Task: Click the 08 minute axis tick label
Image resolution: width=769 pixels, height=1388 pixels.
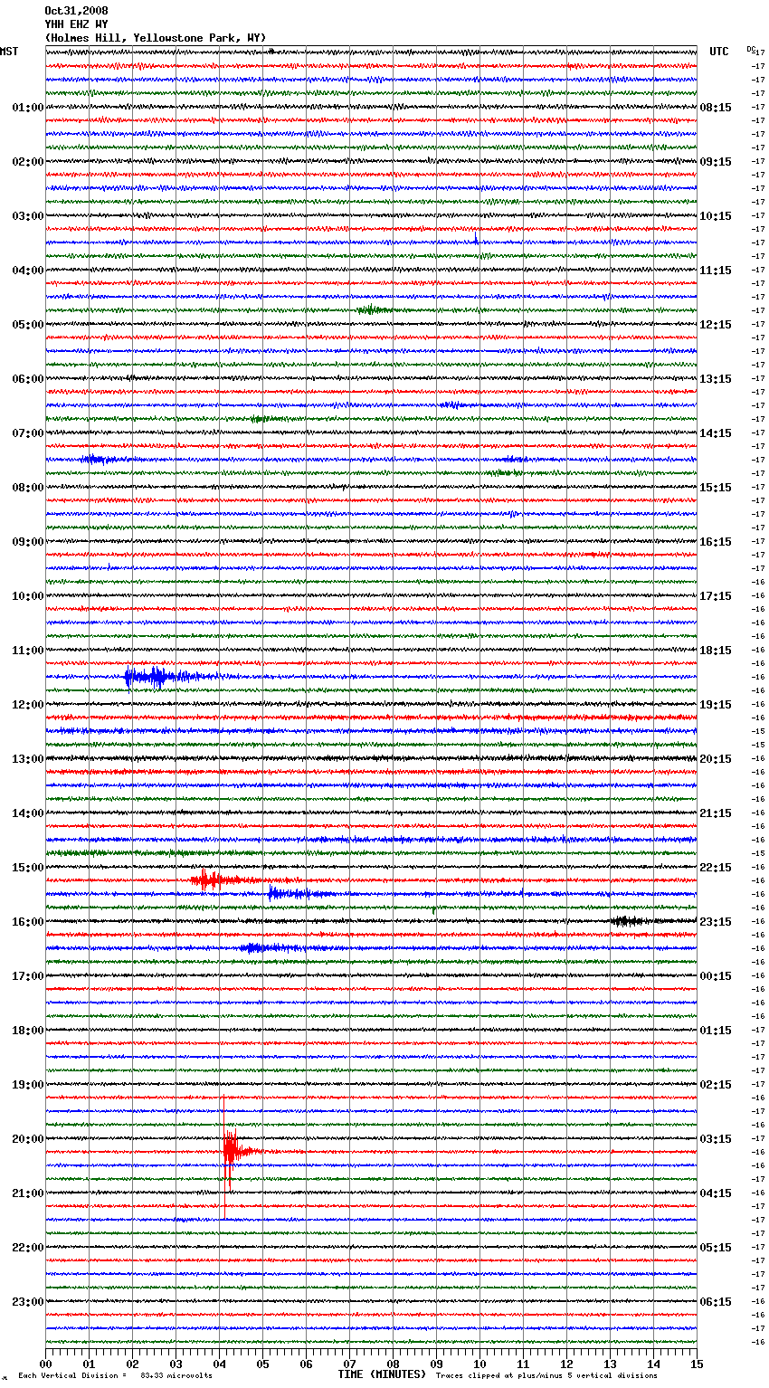Action: tap(393, 1364)
